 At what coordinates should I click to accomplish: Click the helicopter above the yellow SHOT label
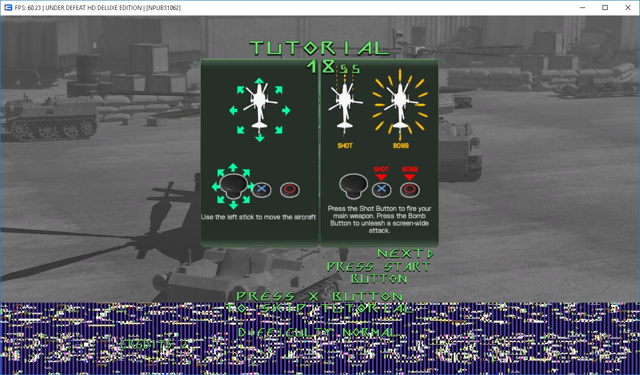coord(344,108)
